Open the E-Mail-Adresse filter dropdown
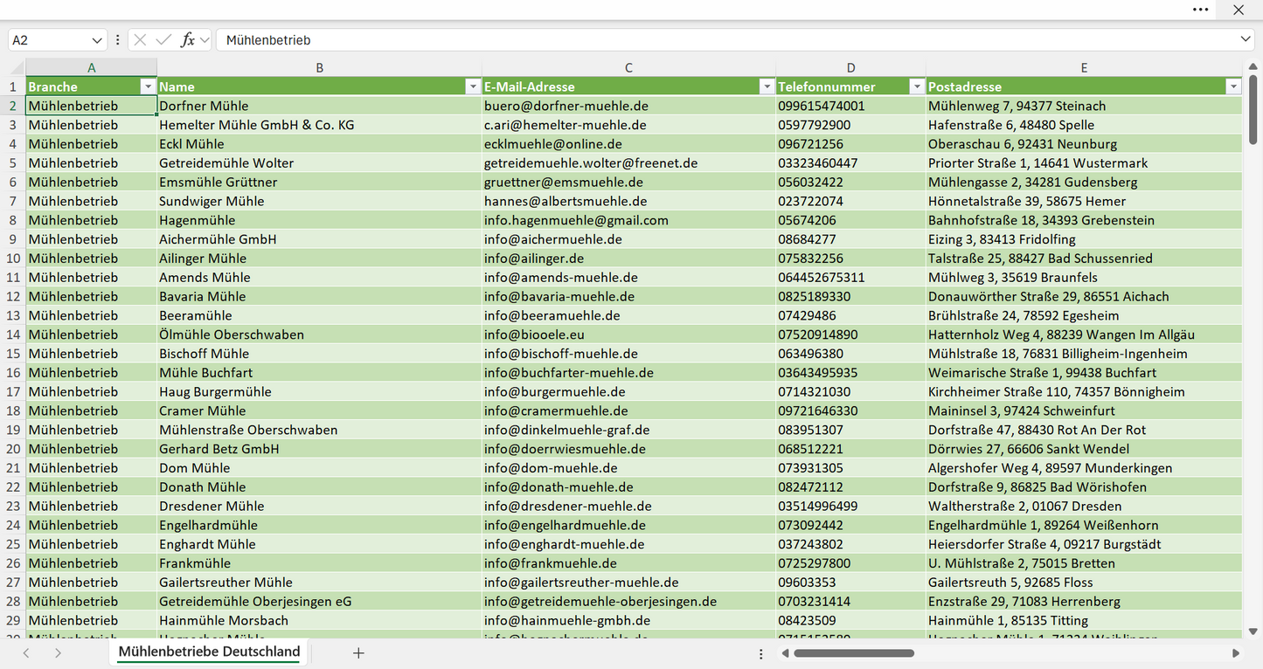This screenshot has width=1263, height=669. click(767, 87)
